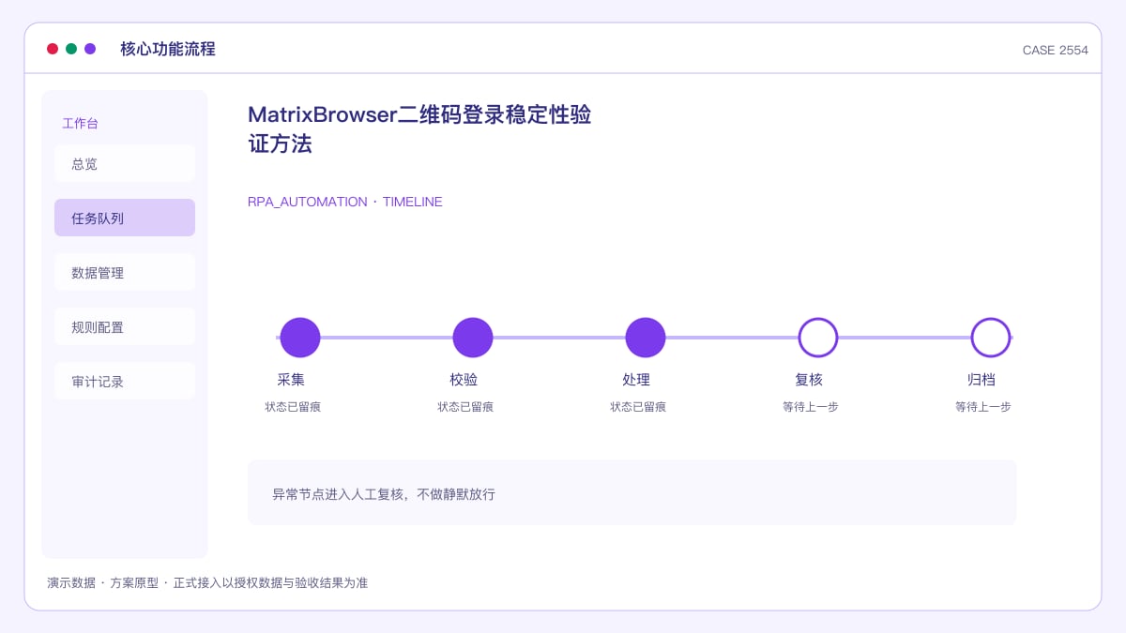Viewport: 1126px width, 633px height.
Task: Click the 复核 step label
Action: coord(809,380)
